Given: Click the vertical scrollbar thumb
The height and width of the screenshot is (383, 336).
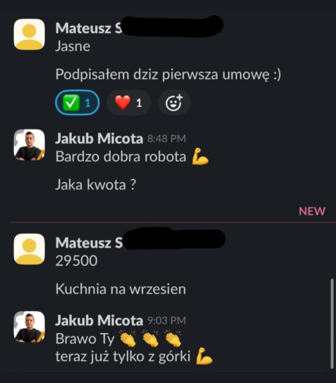Looking at the screenshot, I should (332, 323).
